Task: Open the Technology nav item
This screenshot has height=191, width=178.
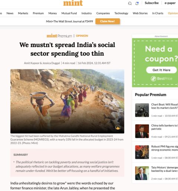Action: point(121,13)
